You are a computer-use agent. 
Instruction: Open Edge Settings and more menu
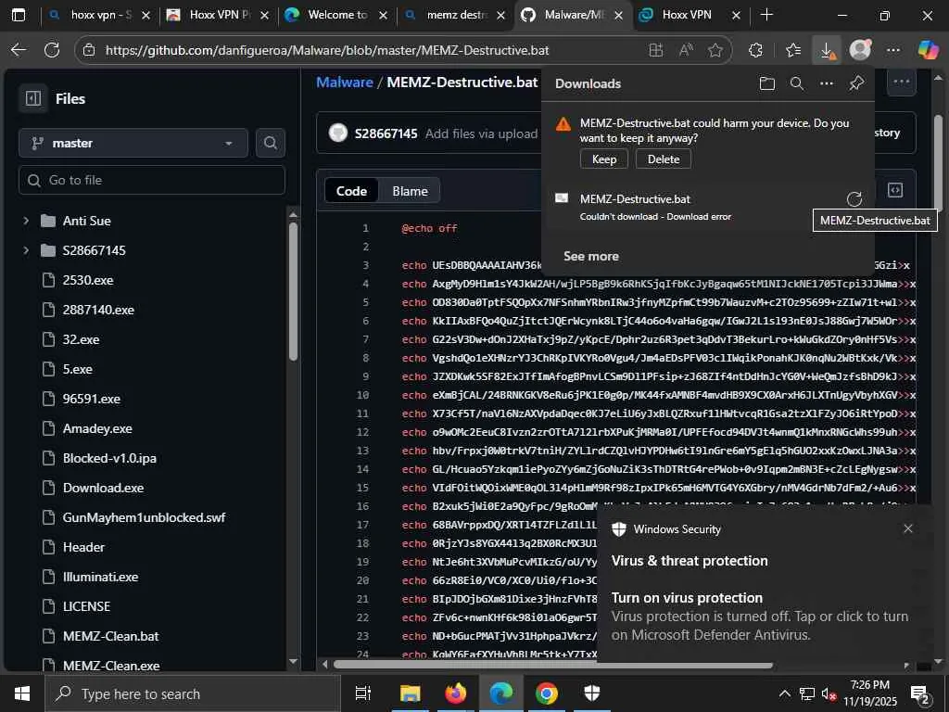point(893,50)
